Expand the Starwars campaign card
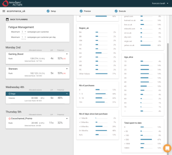The height and width of the screenshot is (155, 172). point(67,69)
